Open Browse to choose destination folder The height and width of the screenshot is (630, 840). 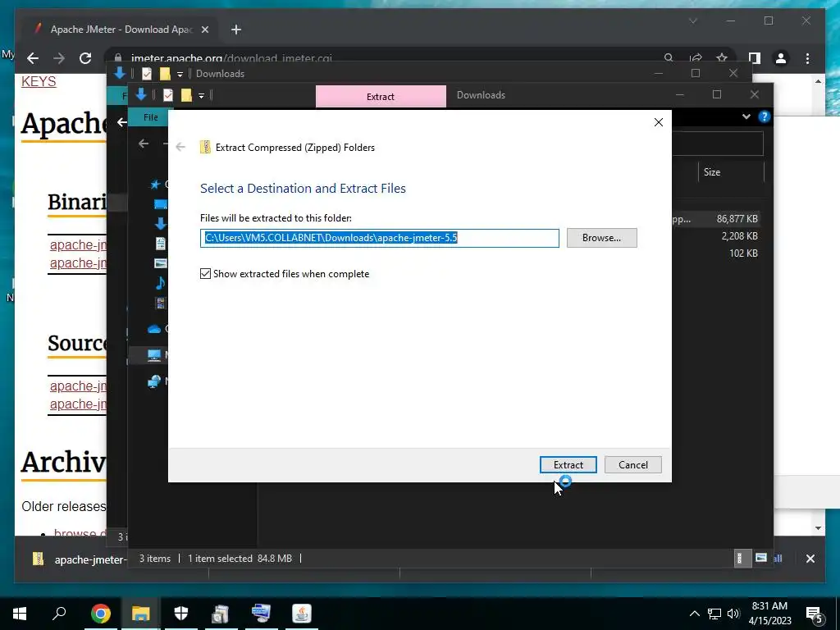click(x=601, y=238)
